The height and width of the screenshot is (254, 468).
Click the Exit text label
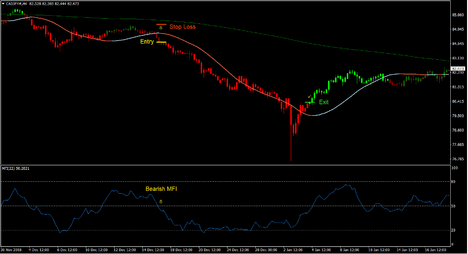pyautogui.click(x=324, y=102)
